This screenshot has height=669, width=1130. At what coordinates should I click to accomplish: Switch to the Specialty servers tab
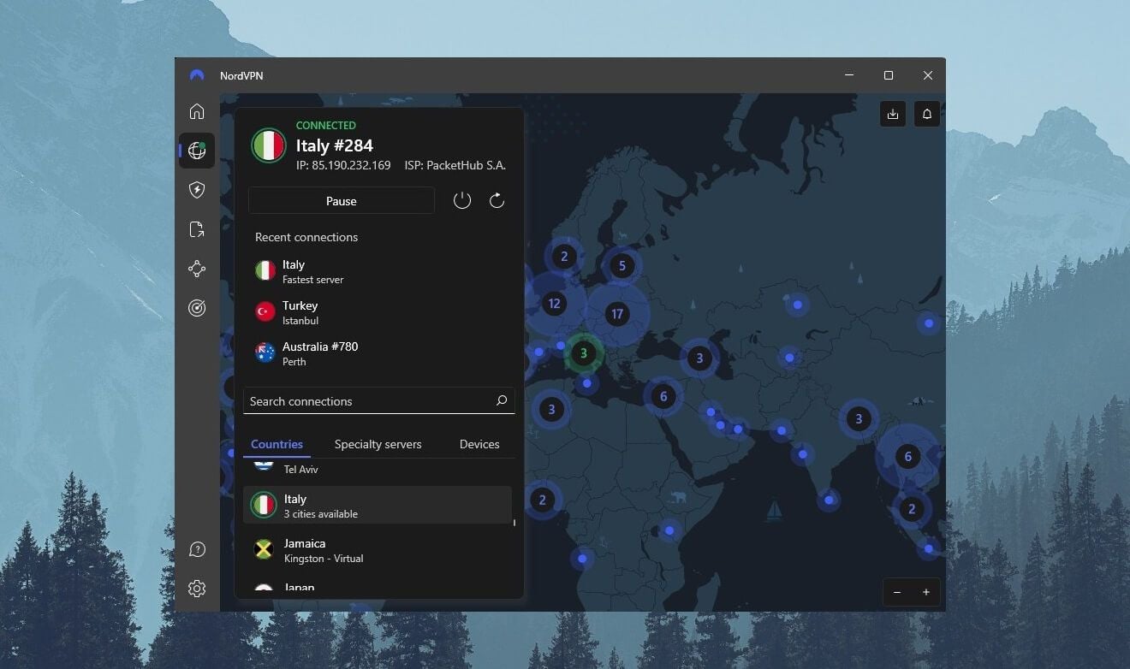coord(378,444)
